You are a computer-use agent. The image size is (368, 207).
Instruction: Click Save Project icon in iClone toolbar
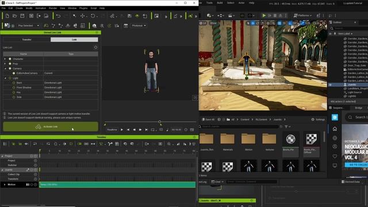tap(22, 16)
